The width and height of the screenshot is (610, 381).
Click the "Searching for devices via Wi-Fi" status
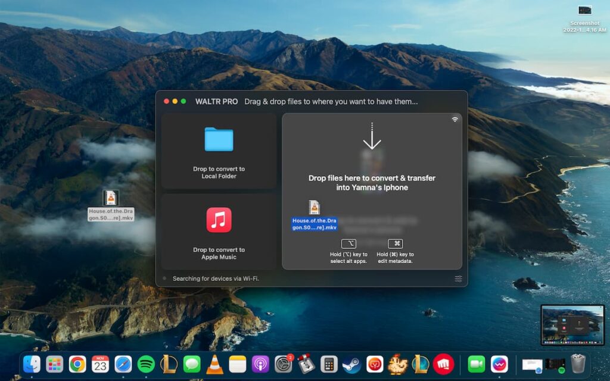coord(216,279)
